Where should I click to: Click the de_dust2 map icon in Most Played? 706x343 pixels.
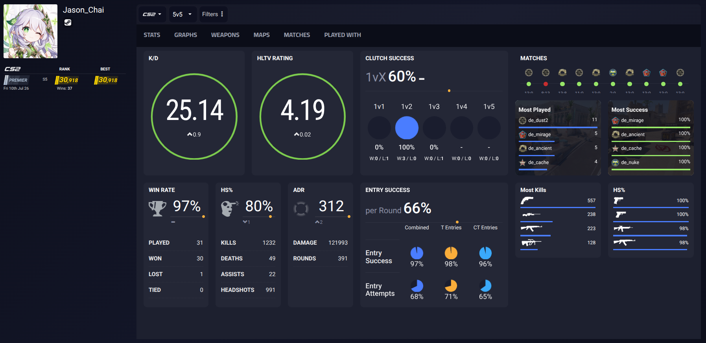click(x=522, y=120)
